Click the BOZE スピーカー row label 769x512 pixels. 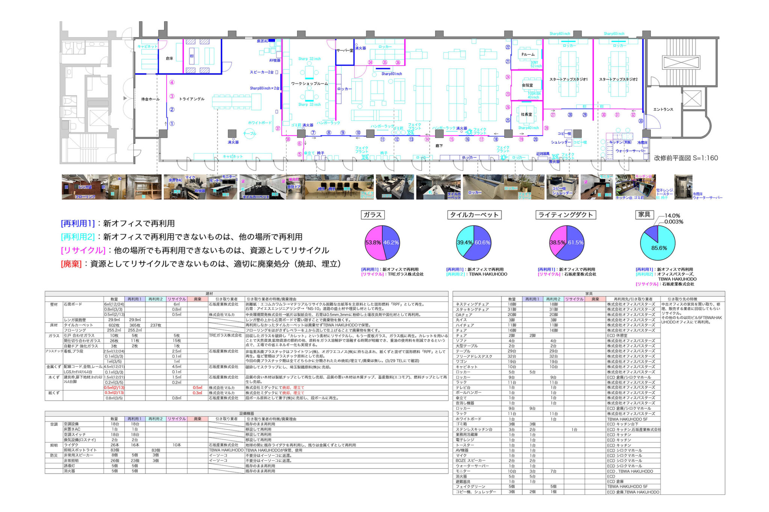tap(470, 461)
